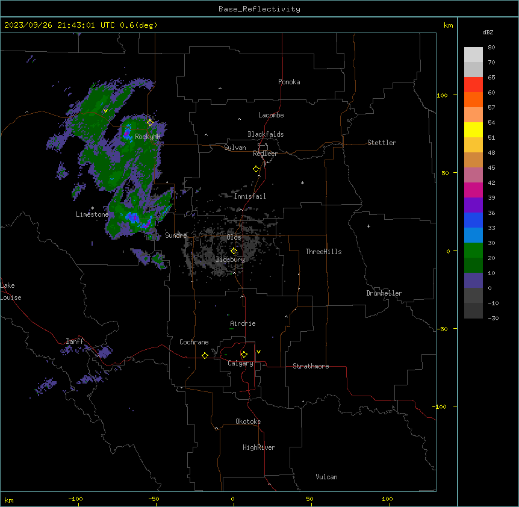Click the Cochrane city label
The width and height of the screenshot is (519, 507).
(x=194, y=342)
